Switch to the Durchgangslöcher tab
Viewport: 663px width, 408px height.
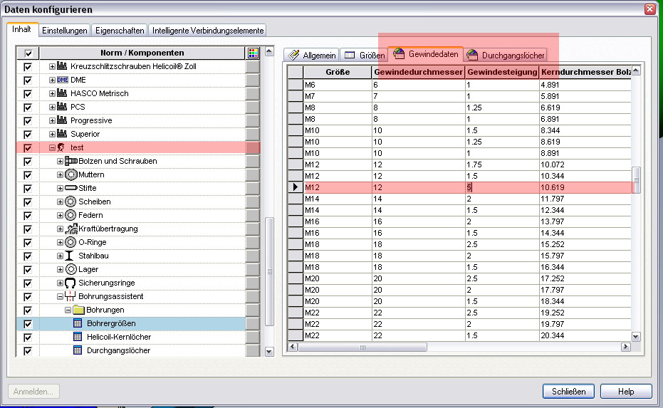pyautogui.click(x=506, y=55)
